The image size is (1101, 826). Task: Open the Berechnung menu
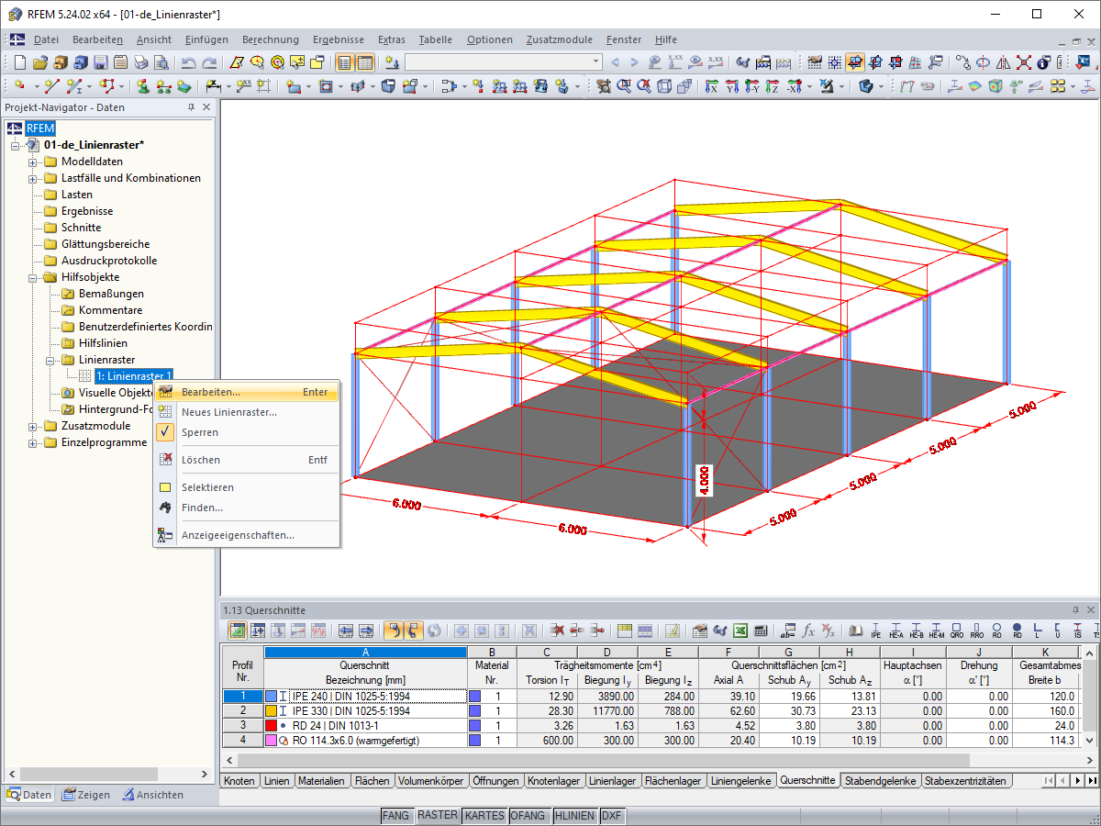click(x=271, y=39)
